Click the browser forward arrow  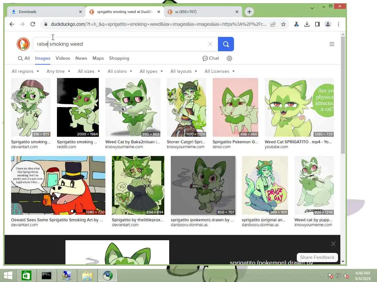coord(22,24)
